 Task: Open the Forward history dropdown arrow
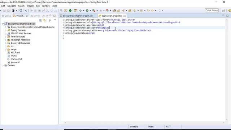pos(162,10)
